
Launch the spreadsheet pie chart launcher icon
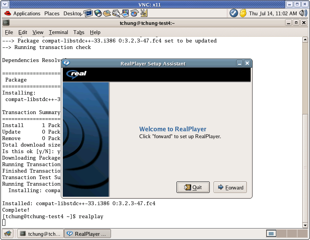[134, 13]
